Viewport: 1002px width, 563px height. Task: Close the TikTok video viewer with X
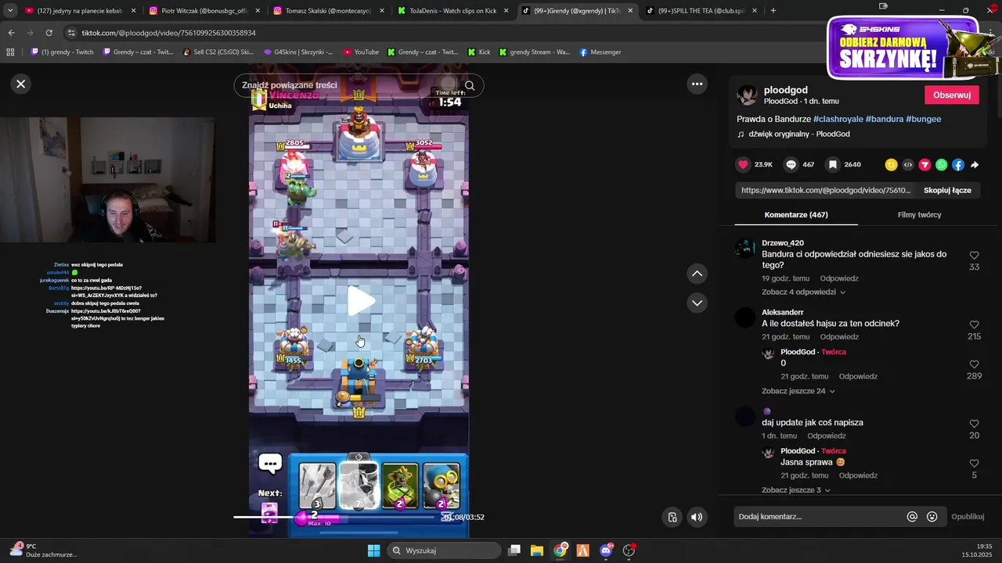pos(21,84)
